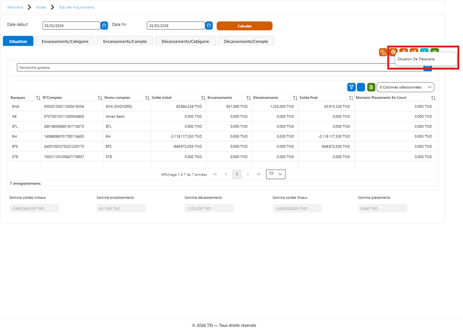Focus the Recherche globale search field
Viewport: 463px width, 332px height.
(220, 67)
